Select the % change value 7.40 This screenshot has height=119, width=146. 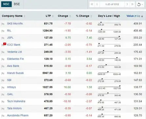[x=89, y=38]
